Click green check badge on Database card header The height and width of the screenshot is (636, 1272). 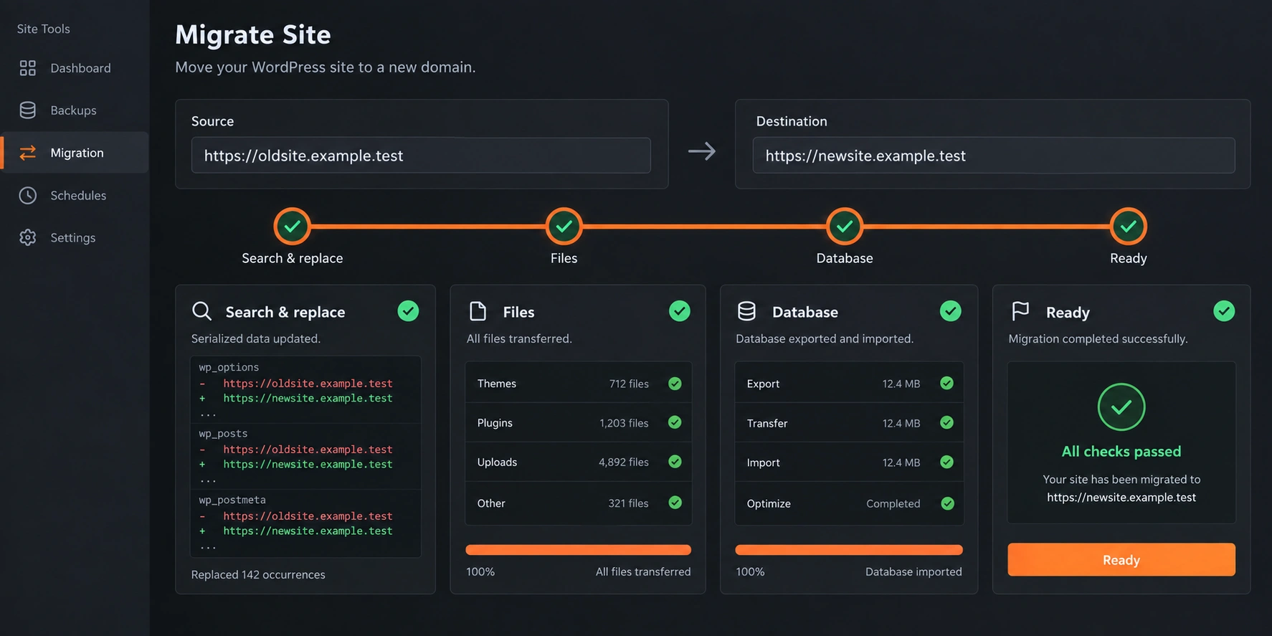(x=951, y=311)
